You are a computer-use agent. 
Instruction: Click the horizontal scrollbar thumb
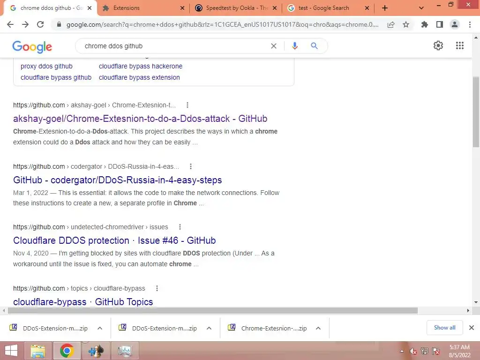(x=213, y=310)
